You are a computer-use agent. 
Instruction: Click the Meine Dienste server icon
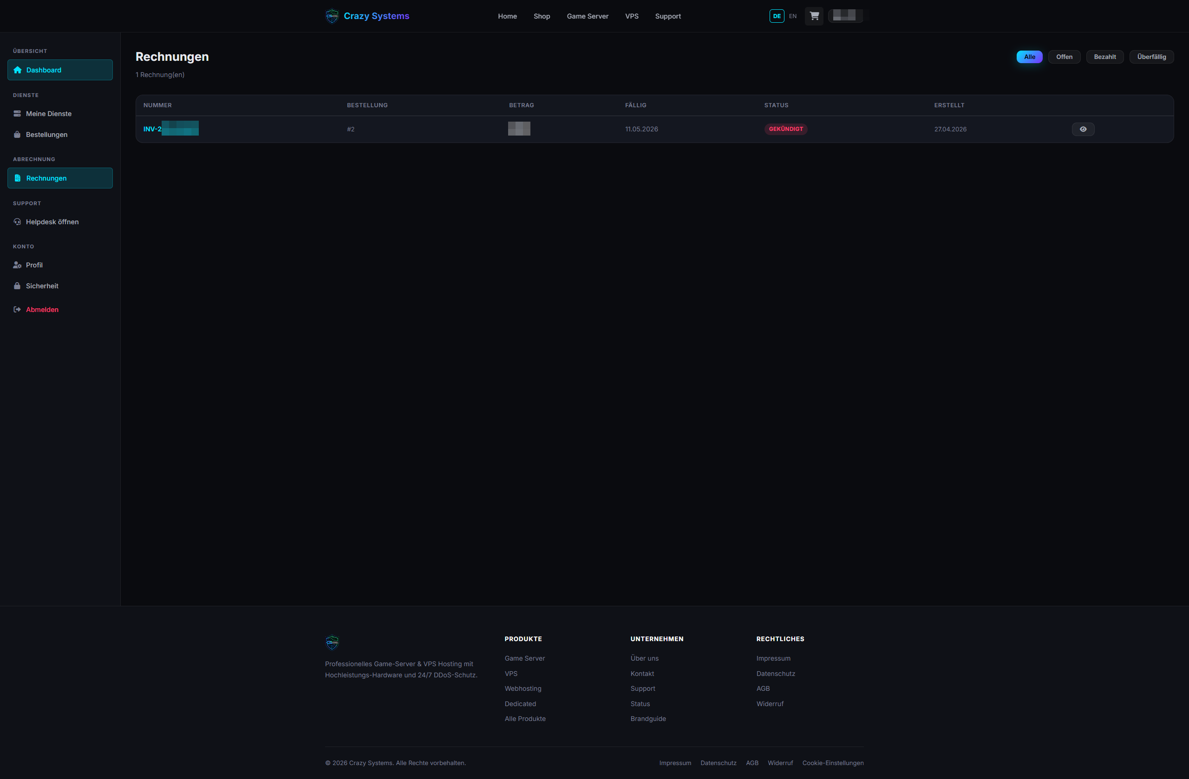(x=17, y=114)
